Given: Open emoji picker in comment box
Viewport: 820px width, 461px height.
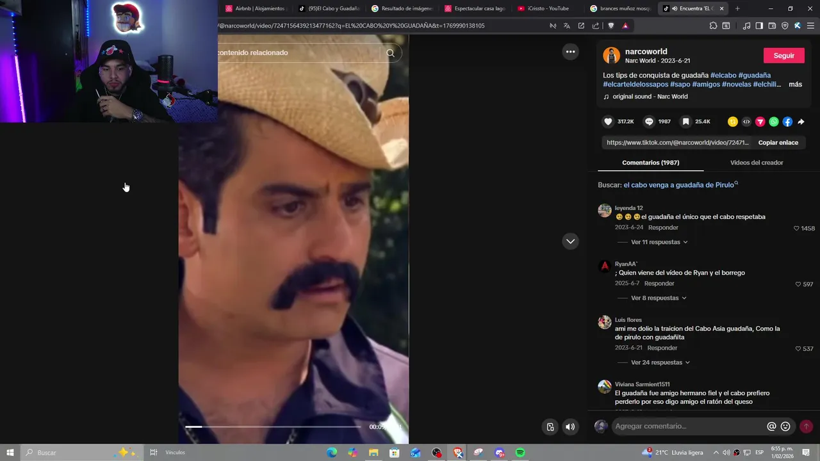Looking at the screenshot, I should coord(785,426).
